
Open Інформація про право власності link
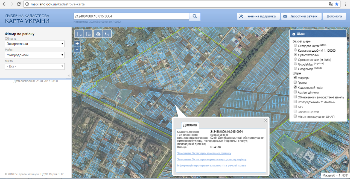tap(212, 165)
